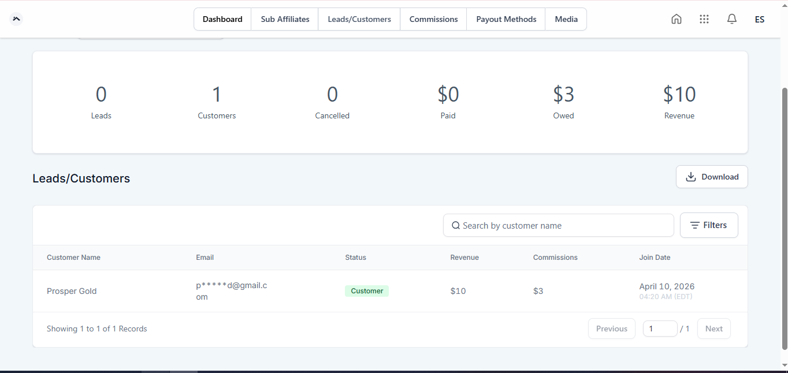Image resolution: width=788 pixels, height=373 pixels.
Task: Open the apps grid icon
Action: coord(704,18)
